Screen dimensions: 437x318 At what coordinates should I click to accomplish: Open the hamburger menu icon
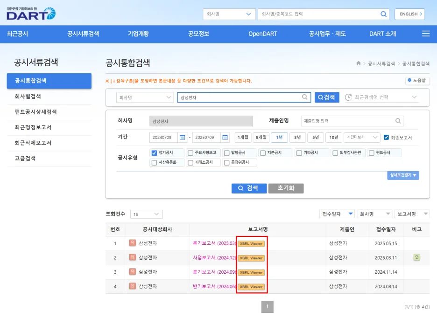[x=425, y=34]
